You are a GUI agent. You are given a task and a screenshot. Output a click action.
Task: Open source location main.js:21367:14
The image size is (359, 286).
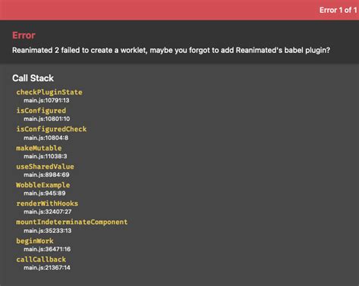(47, 268)
